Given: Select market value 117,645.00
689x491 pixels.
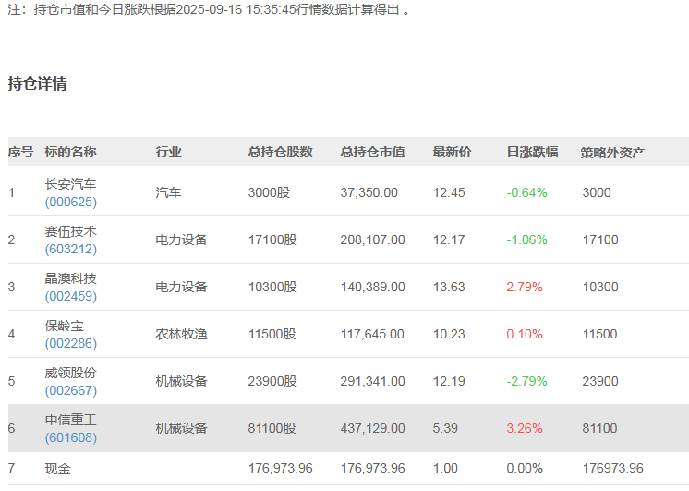Looking at the screenshot, I should pyautogui.click(x=372, y=334).
